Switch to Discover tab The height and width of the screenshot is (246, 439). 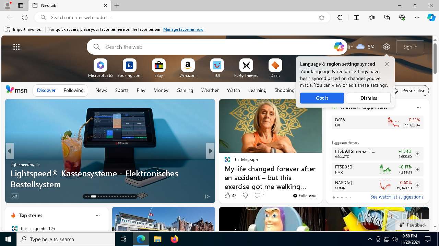[x=46, y=90]
